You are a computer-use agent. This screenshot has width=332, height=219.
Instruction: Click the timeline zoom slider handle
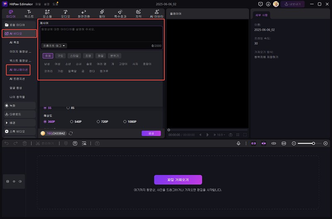pyautogui.click(x=313, y=143)
